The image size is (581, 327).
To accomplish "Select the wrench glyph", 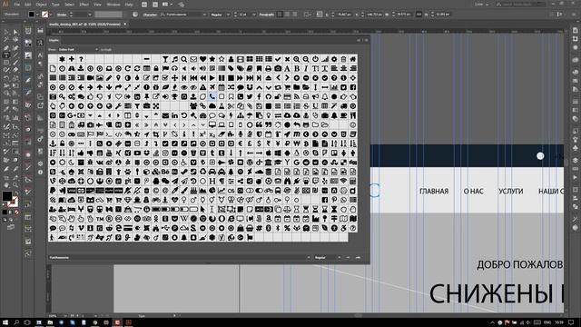I will click(118, 106).
